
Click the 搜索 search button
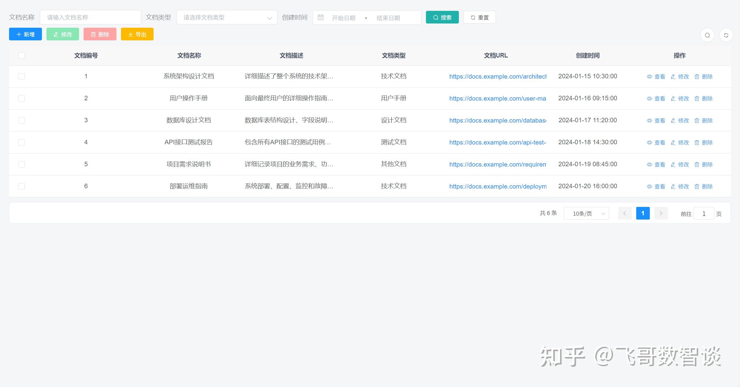pyautogui.click(x=442, y=17)
